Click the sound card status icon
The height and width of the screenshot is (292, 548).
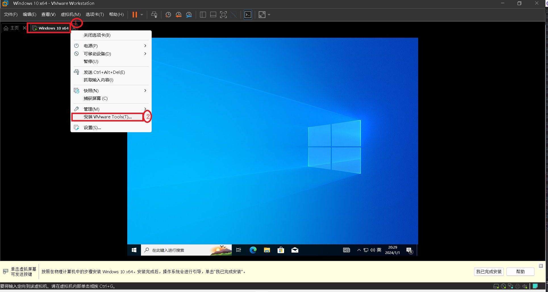click(x=525, y=286)
